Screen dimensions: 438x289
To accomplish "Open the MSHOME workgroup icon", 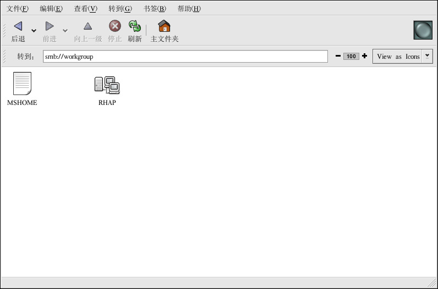I will click(22, 84).
